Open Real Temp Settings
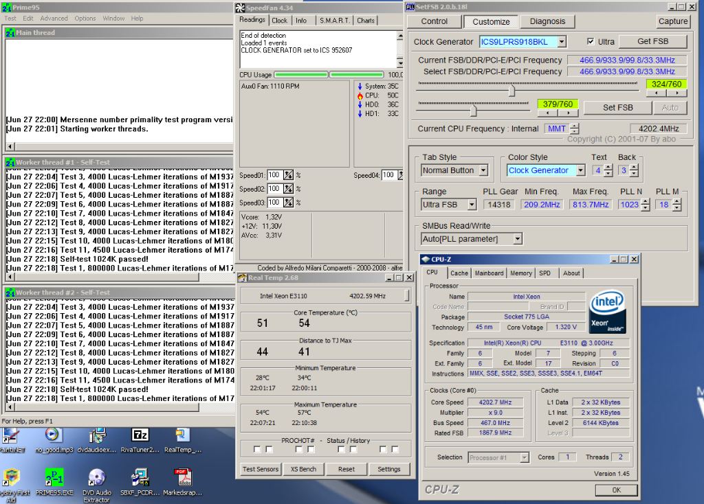 pos(389,469)
